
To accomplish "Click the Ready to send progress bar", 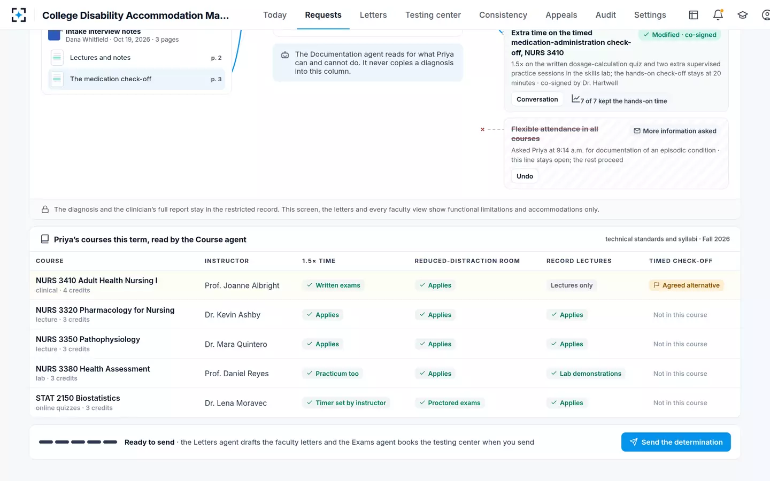I will (x=78, y=442).
